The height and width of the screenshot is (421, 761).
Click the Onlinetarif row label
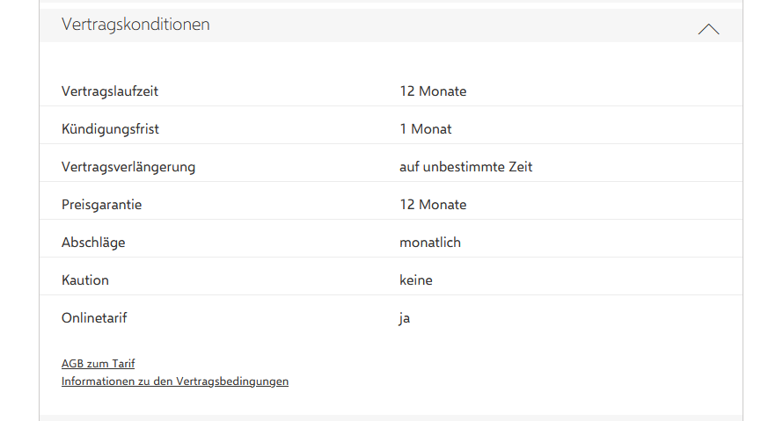[94, 318]
